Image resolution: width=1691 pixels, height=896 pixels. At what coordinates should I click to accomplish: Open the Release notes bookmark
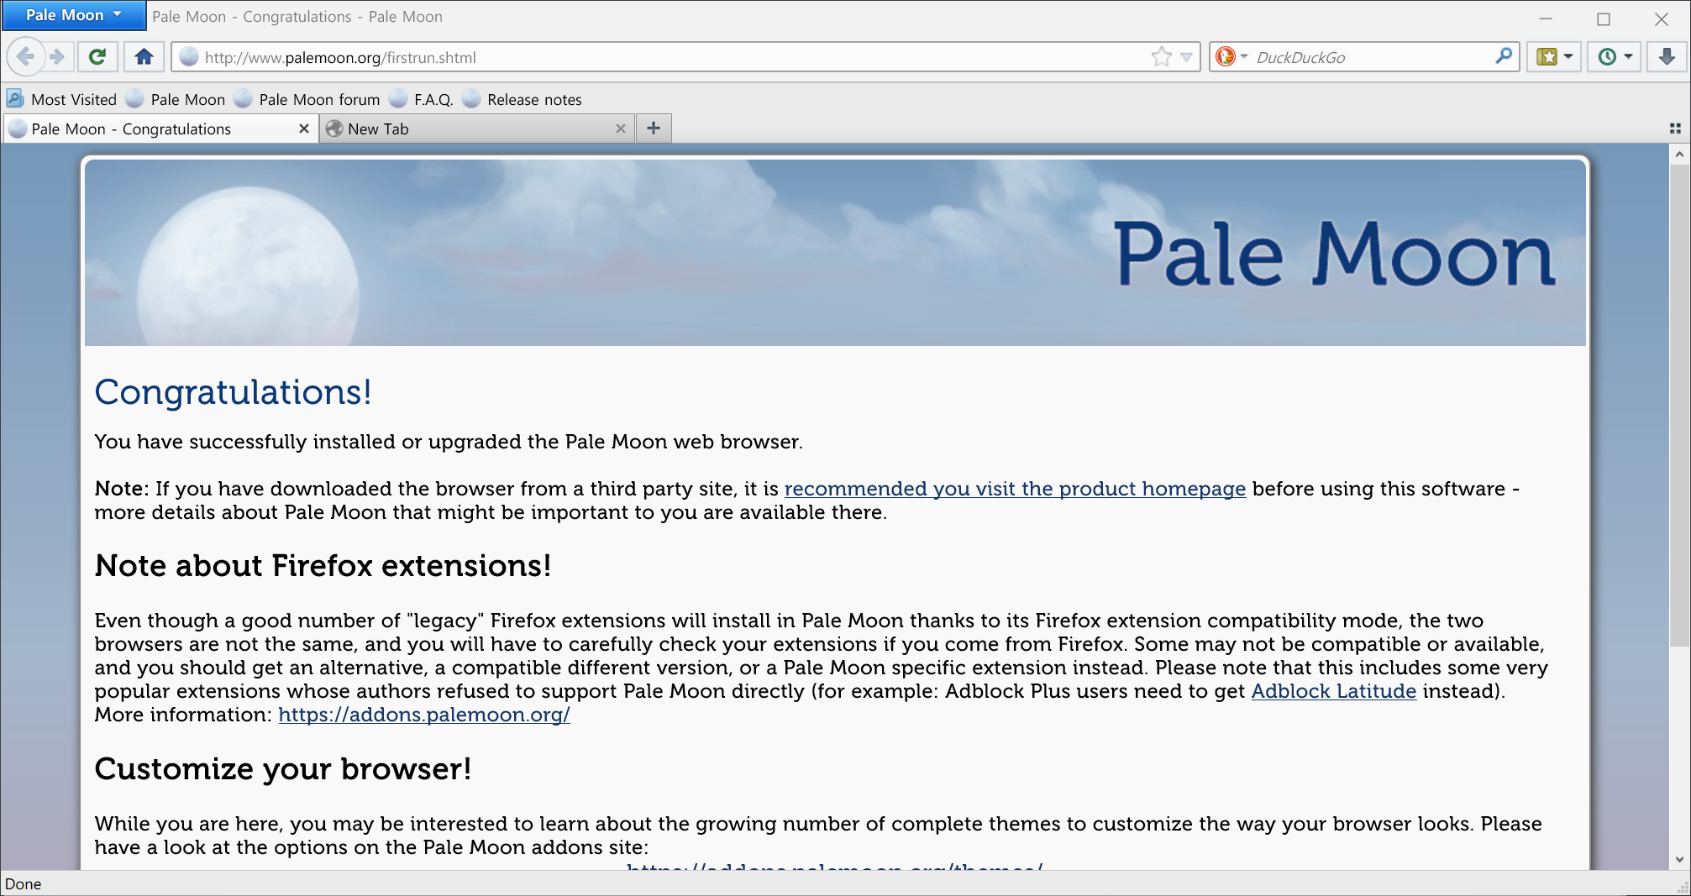pyautogui.click(x=523, y=99)
